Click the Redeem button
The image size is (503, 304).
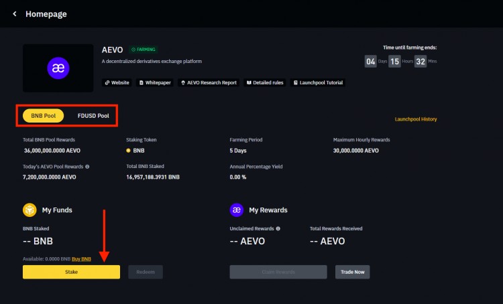click(x=146, y=272)
